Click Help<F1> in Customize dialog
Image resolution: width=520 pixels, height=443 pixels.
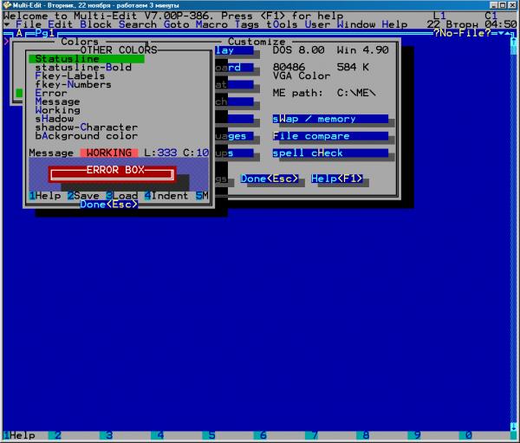pyautogui.click(x=337, y=179)
